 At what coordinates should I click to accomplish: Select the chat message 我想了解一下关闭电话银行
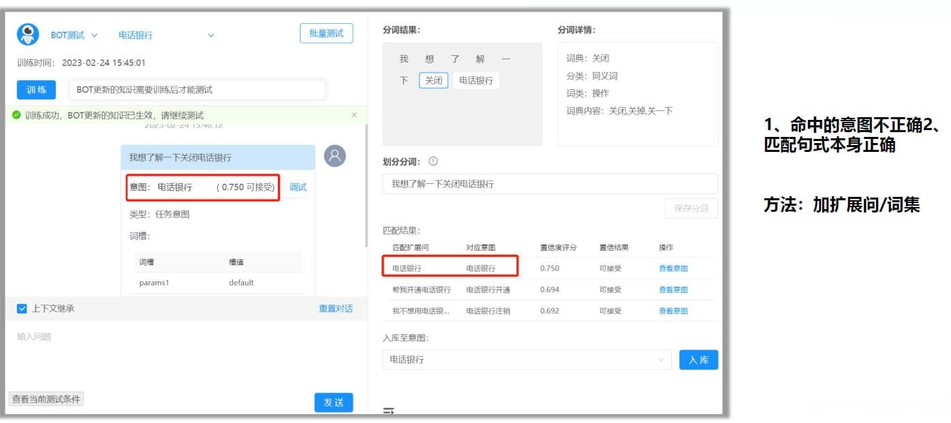coord(218,157)
